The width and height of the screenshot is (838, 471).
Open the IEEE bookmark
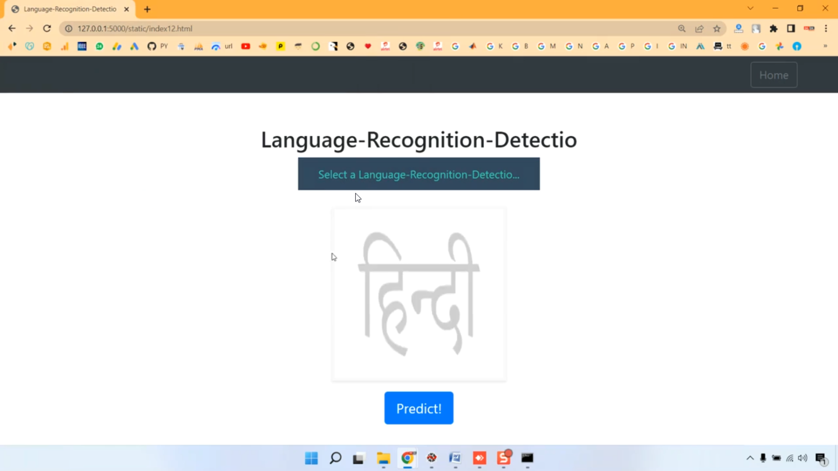[x=82, y=46]
